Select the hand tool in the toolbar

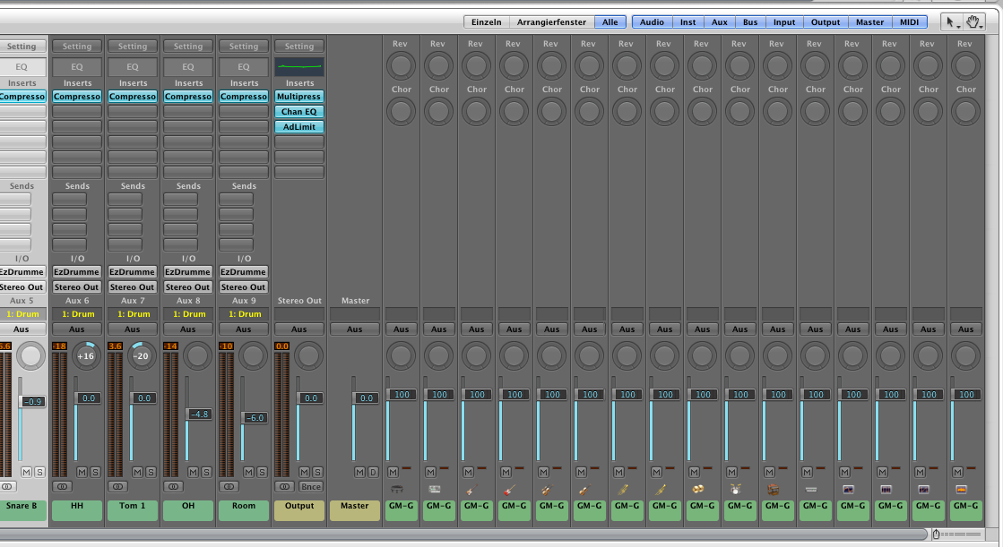973,22
